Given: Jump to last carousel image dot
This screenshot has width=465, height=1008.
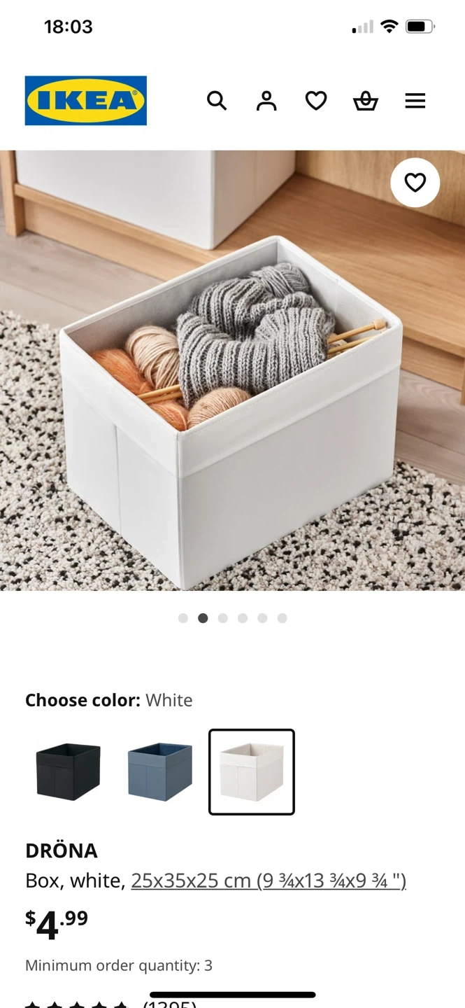Looking at the screenshot, I should point(282,618).
